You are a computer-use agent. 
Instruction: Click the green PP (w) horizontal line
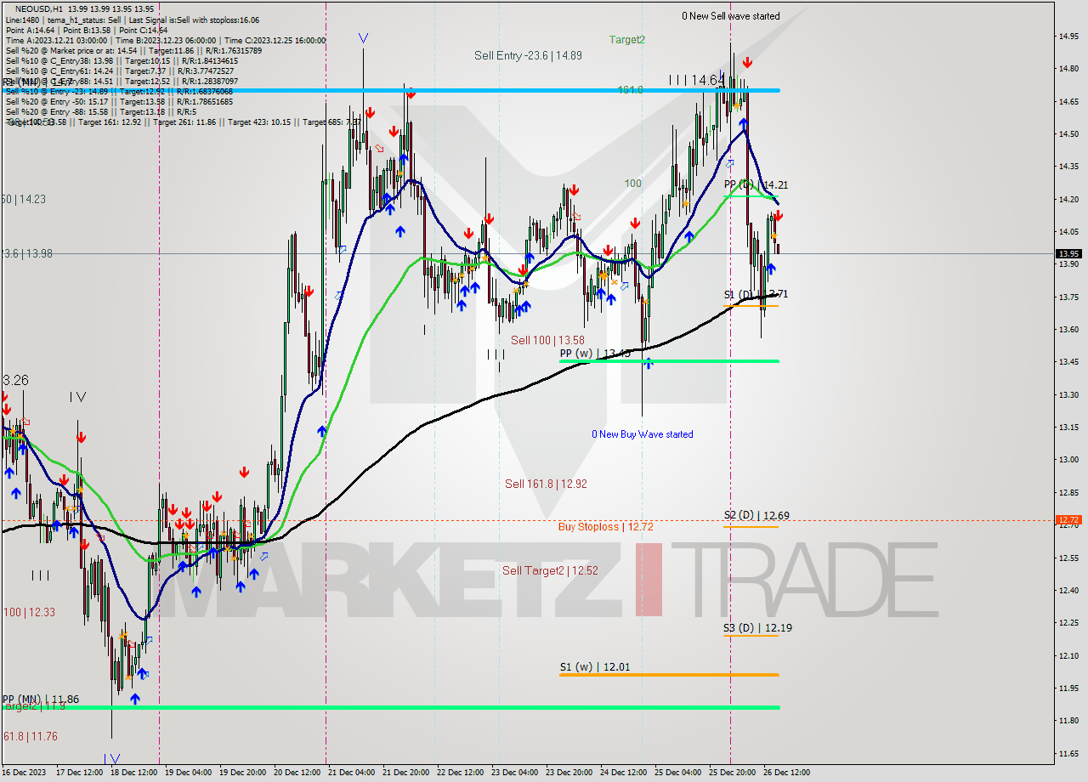coord(669,361)
